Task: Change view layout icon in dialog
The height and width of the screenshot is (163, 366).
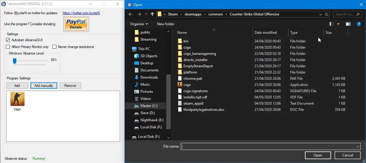Action: click(x=332, y=24)
